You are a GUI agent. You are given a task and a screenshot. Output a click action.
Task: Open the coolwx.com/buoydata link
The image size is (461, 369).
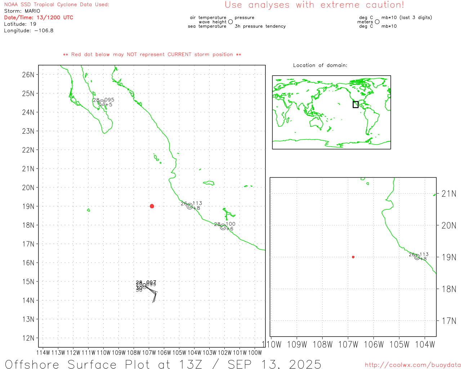(x=413, y=365)
